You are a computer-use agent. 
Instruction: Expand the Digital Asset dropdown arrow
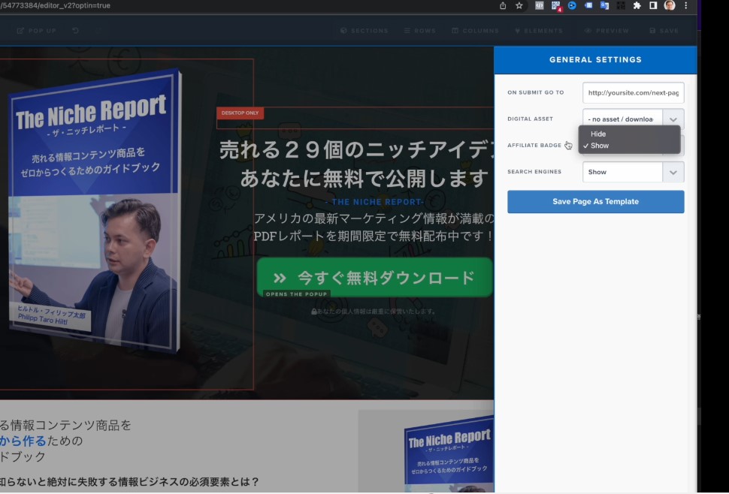(x=673, y=119)
